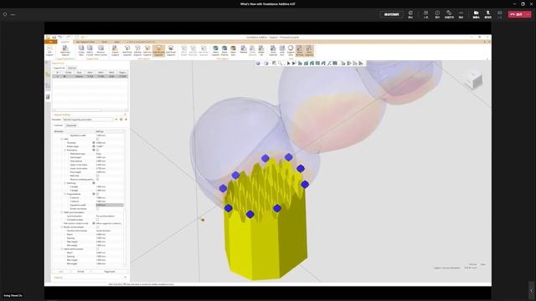The height and width of the screenshot is (301, 536).
Task: Open the People panel in the meeting toolbar
Action: [x=425, y=14]
